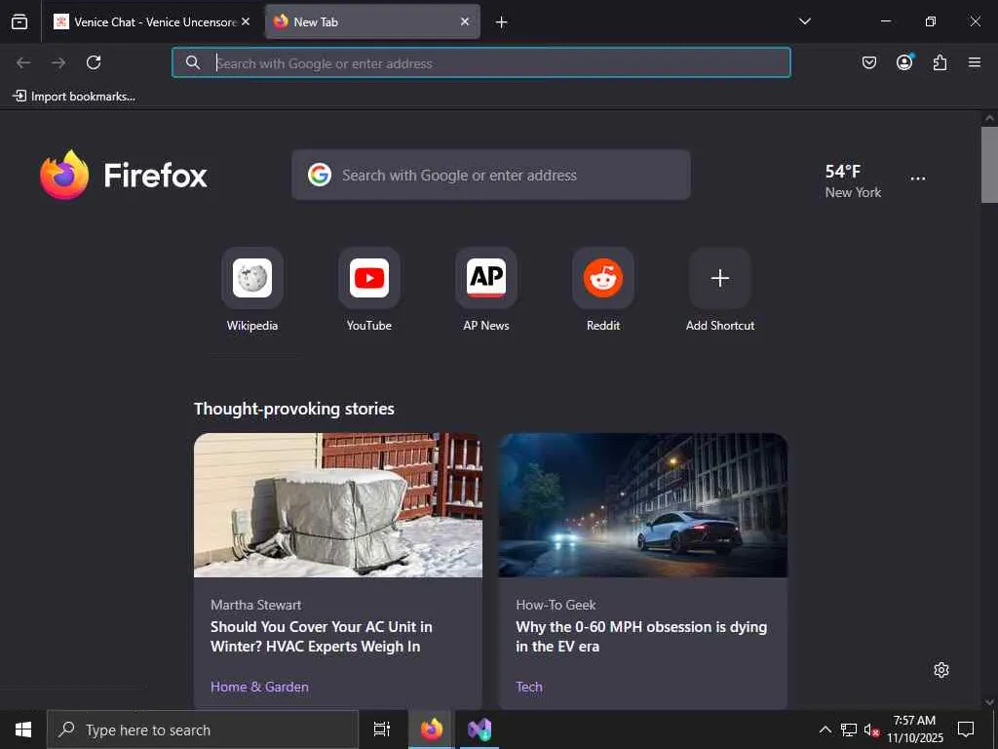Open the Firefox account menu

point(904,62)
